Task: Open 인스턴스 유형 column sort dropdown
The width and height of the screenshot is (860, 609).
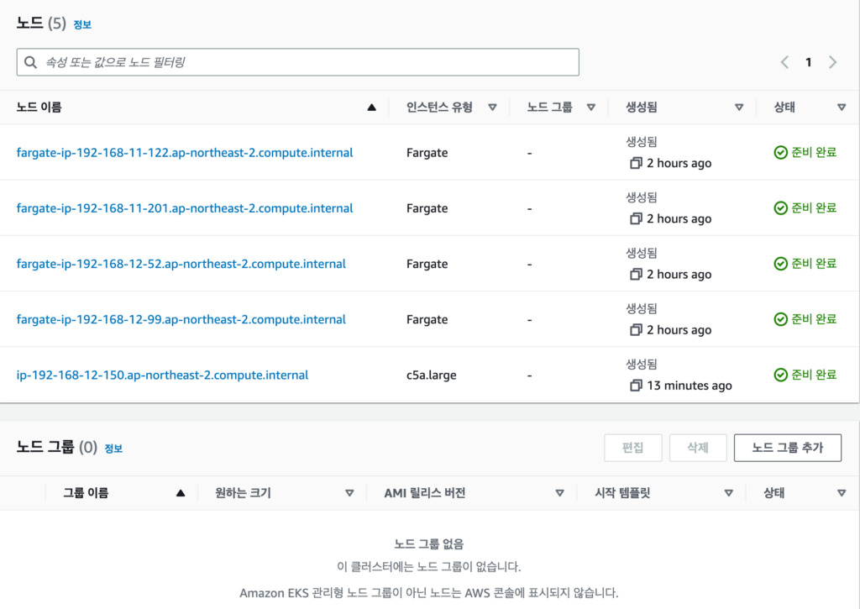Action: pyautogui.click(x=493, y=108)
